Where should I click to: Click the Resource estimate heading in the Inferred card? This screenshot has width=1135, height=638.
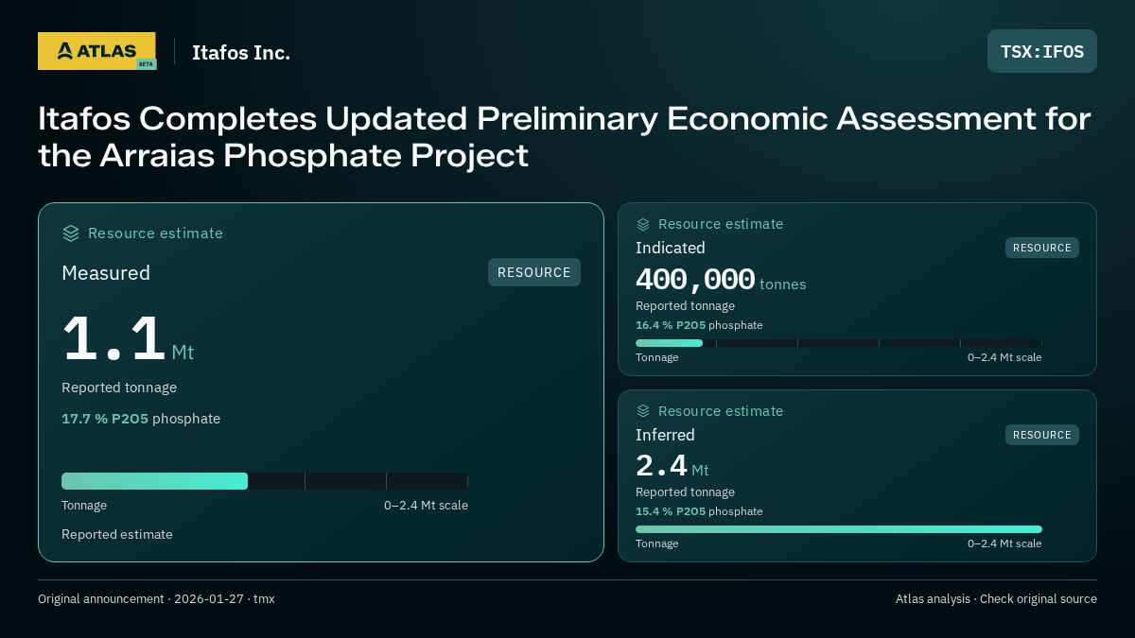click(721, 411)
